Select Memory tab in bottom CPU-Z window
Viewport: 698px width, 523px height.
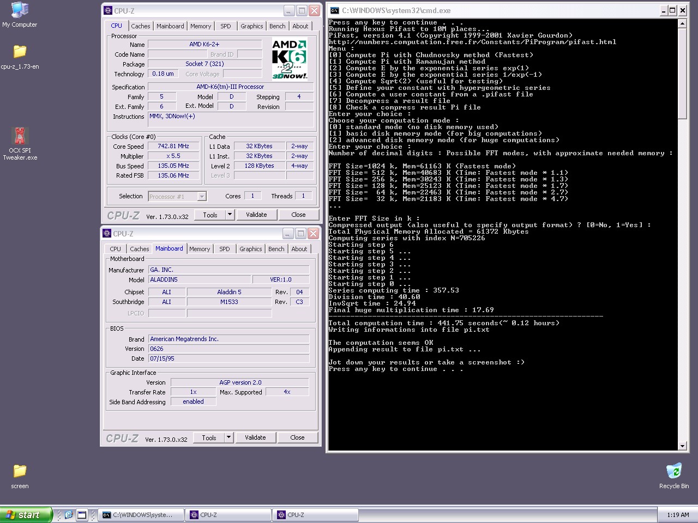click(200, 249)
